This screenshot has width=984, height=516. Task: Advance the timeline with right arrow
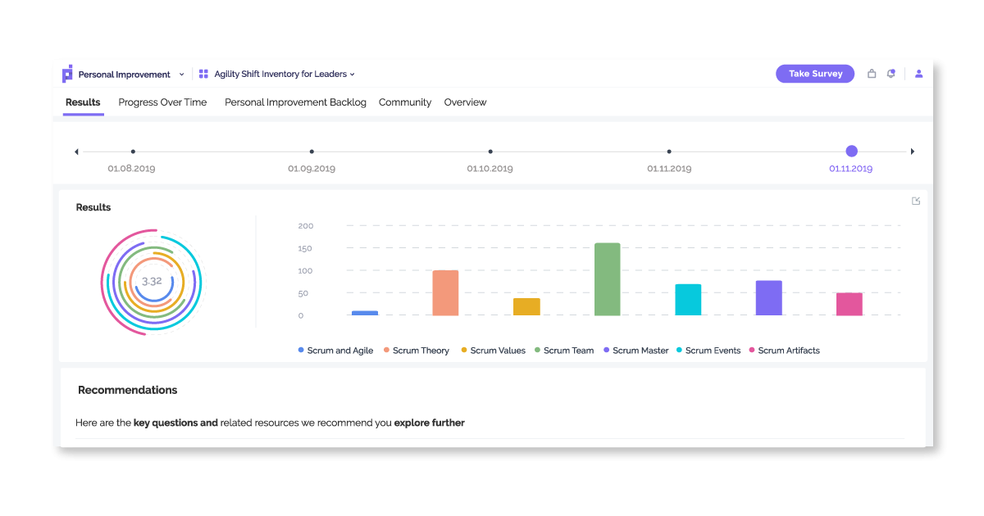click(913, 152)
